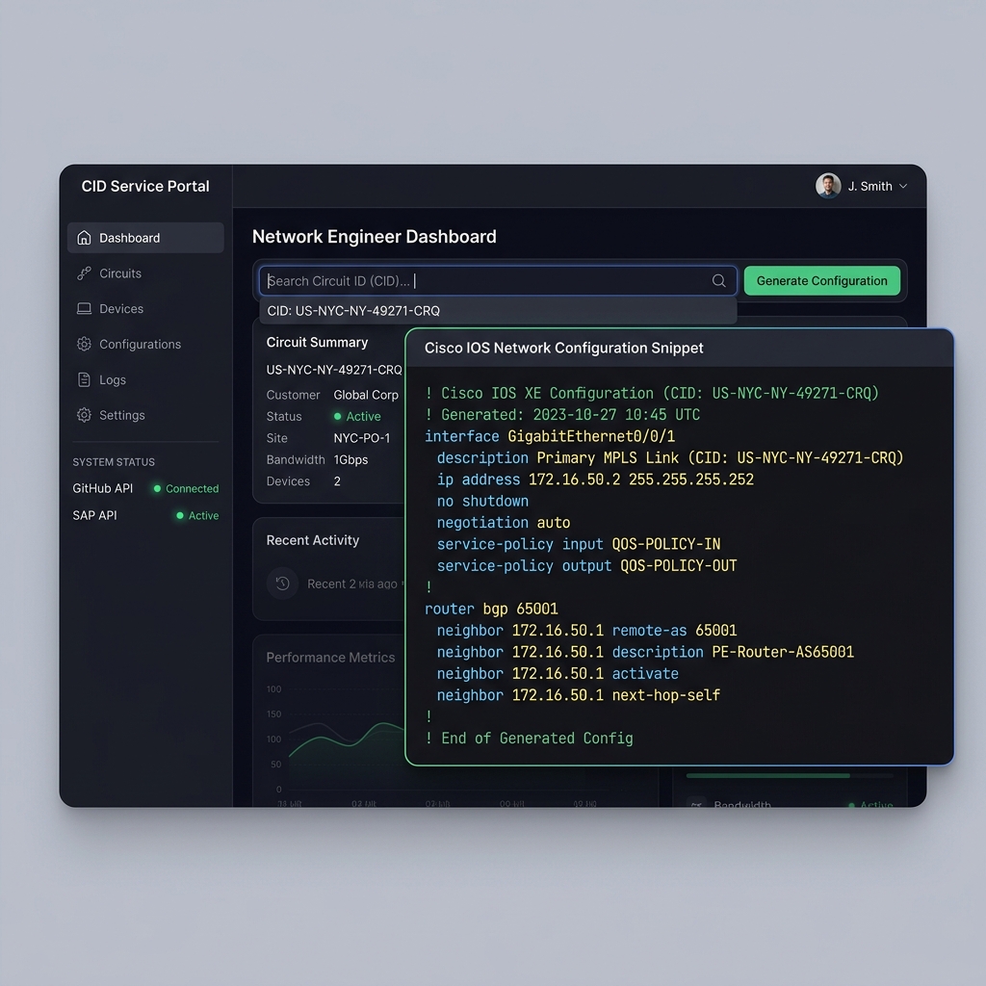Click the interface GigabitEthernet0/0/1 line
The height and width of the screenshot is (986, 986).
pyautogui.click(x=550, y=436)
